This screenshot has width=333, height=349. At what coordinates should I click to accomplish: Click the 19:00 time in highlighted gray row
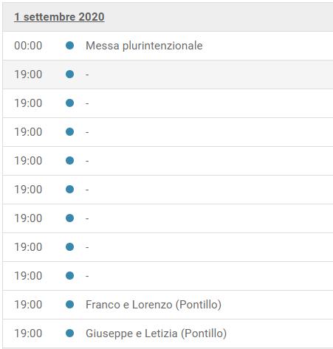click(28, 75)
